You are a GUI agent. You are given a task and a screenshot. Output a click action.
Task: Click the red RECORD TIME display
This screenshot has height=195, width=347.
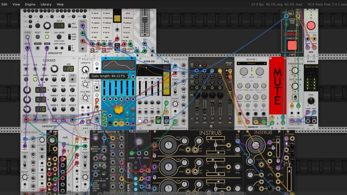tap(292, 34)
